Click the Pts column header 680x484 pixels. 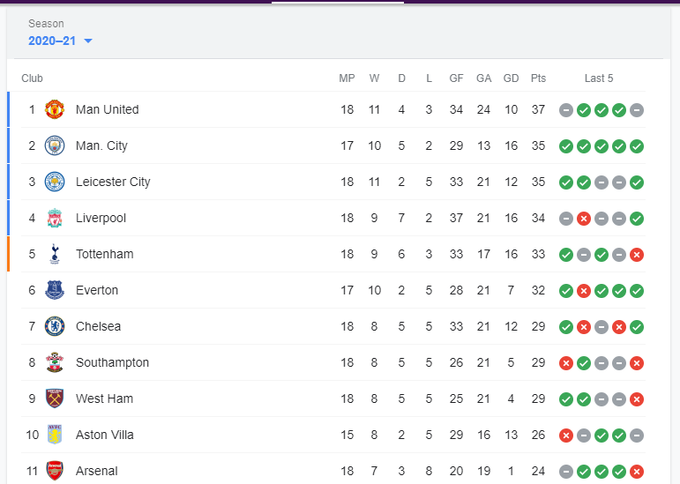click(x=538, y=78)
